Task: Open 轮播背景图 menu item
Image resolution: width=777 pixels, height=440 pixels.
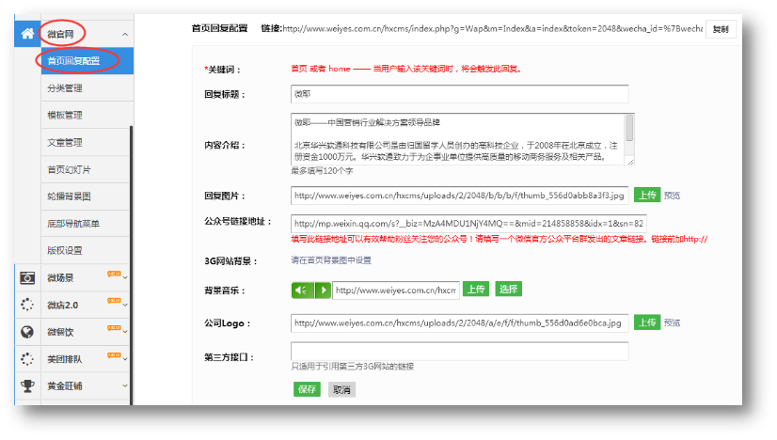Action: click(x=86, y=196)
